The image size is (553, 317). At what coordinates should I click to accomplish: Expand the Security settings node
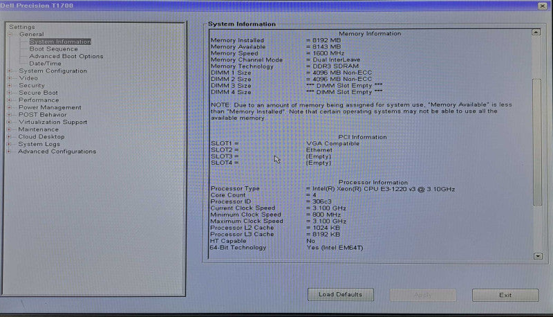(x=10, y=85)
